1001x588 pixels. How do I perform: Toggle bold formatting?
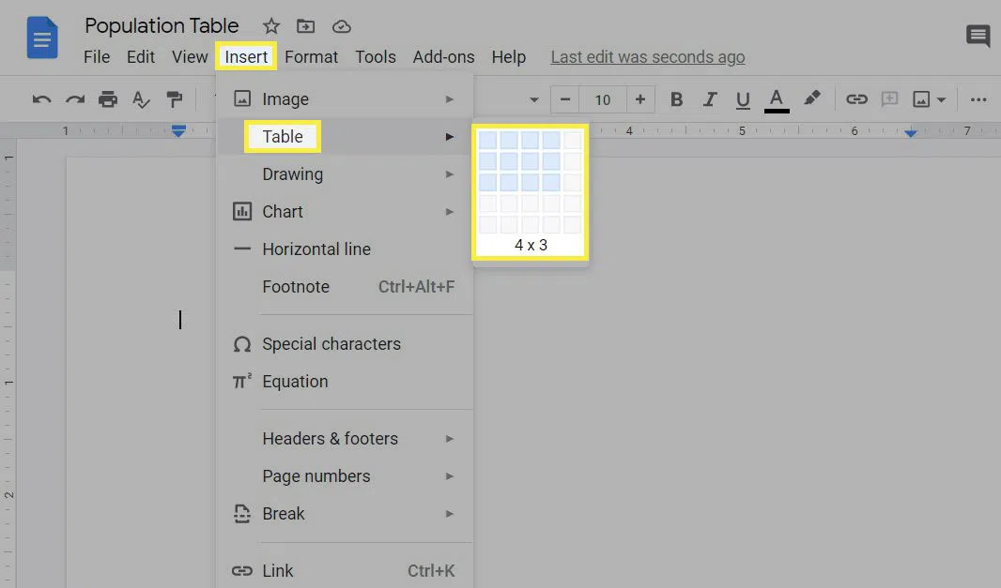pos(676,99)
